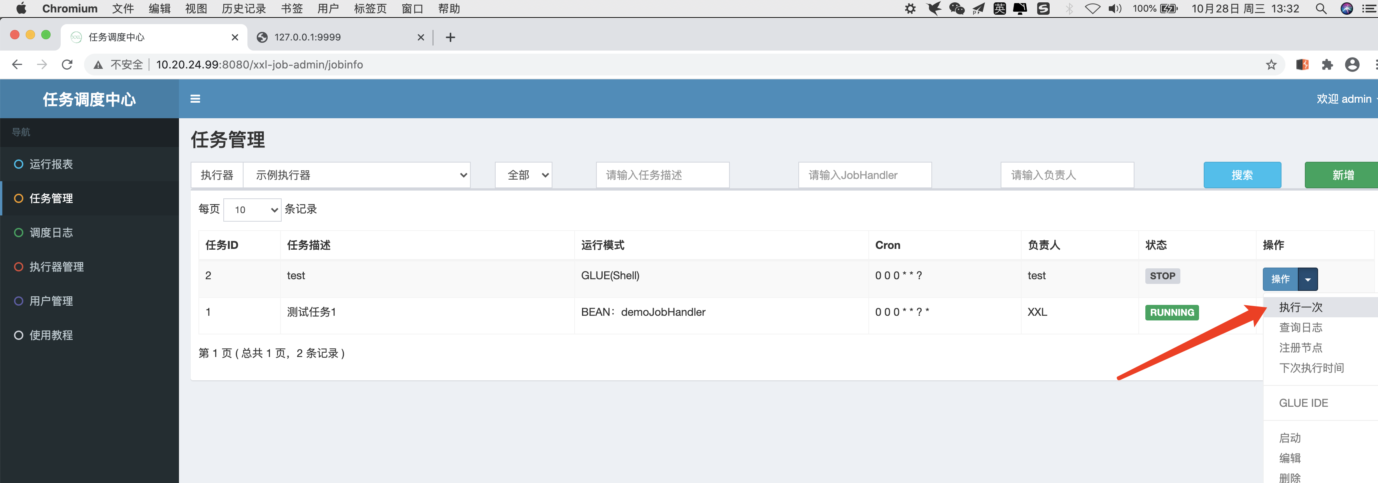Click the WeChat menu bar icon
This screenshot has width=1378, height=483.
(956, 9)
